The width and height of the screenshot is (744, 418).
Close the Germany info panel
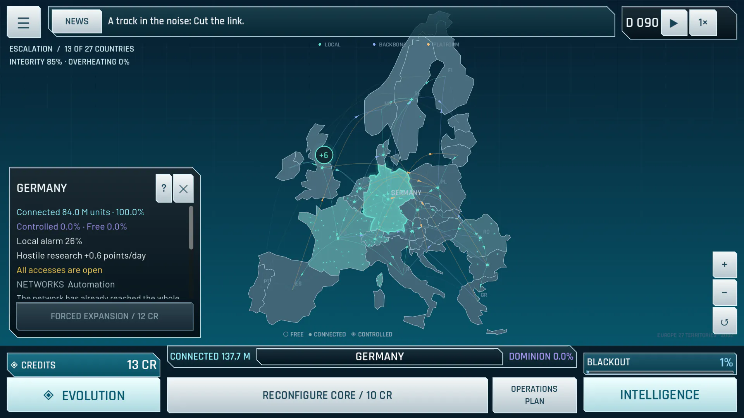[x=183, y=188]
